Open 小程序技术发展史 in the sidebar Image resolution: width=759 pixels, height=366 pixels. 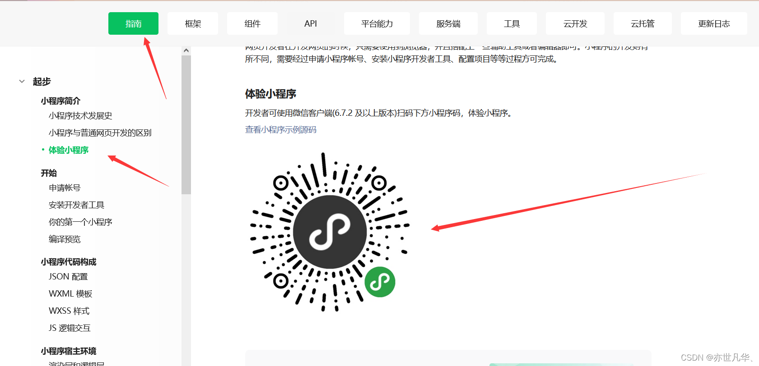(80, 116)
